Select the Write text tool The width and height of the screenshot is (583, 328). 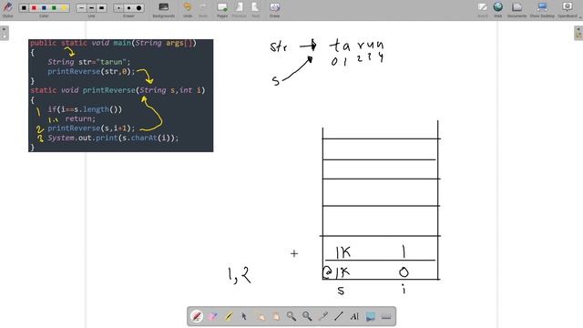click(354, 316)
